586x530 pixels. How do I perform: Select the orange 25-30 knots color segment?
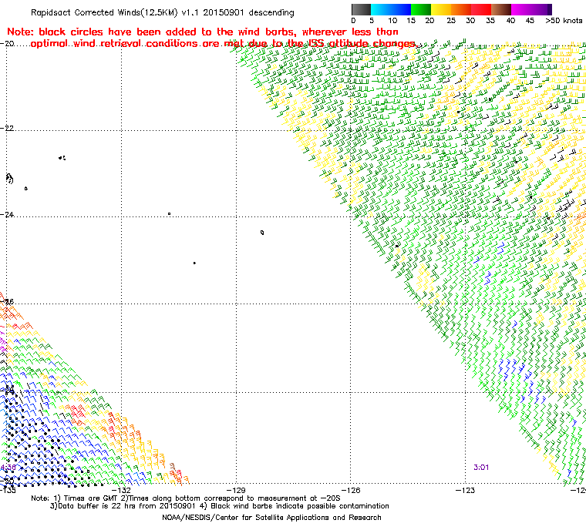(461, 9)
